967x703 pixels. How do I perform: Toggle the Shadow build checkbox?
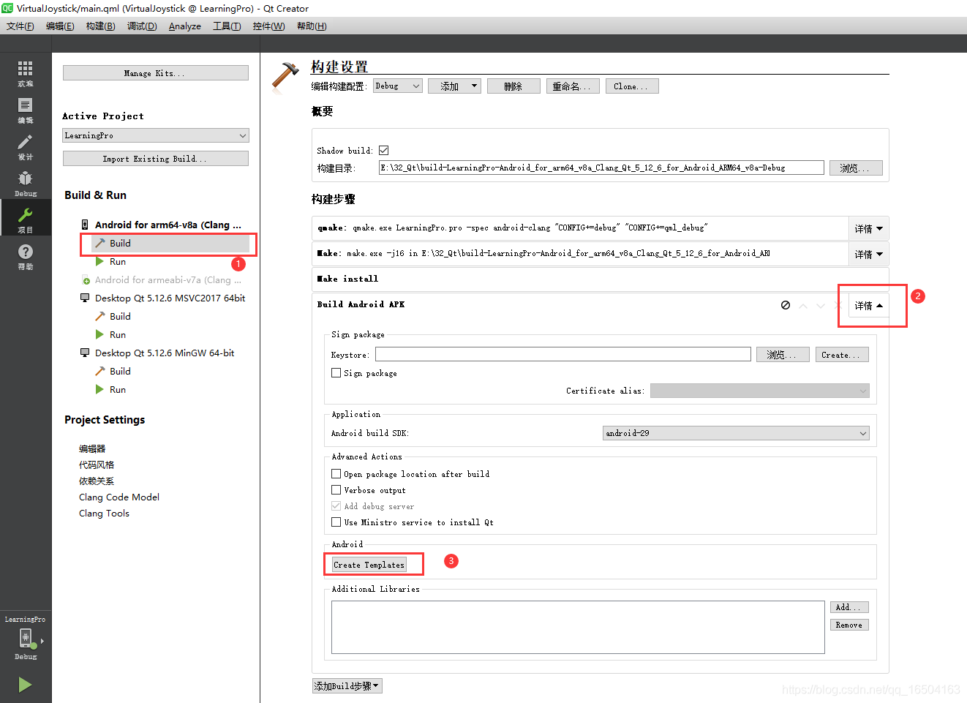[383, 150]
